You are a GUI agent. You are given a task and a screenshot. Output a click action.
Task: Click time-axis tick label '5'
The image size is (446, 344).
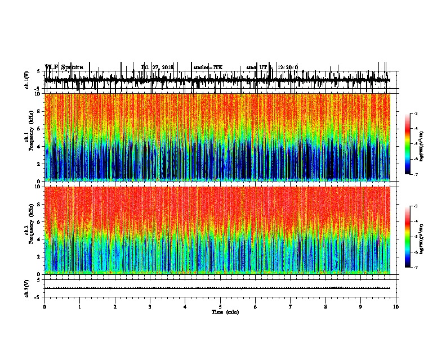tap(220, 307)
